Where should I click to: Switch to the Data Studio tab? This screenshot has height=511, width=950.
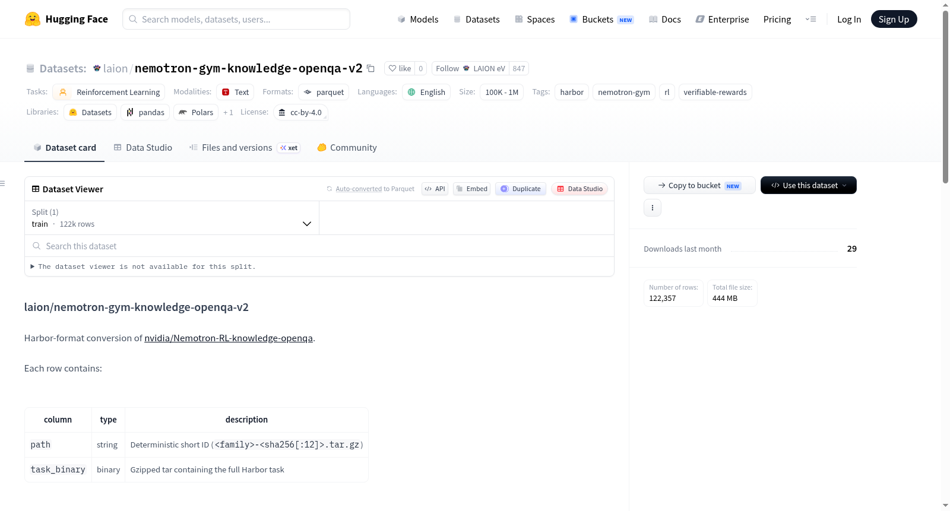point(143,148)
